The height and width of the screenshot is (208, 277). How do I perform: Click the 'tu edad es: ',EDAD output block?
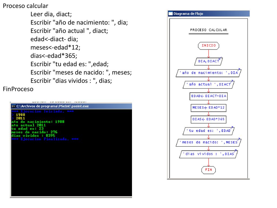tap(209, 131)
